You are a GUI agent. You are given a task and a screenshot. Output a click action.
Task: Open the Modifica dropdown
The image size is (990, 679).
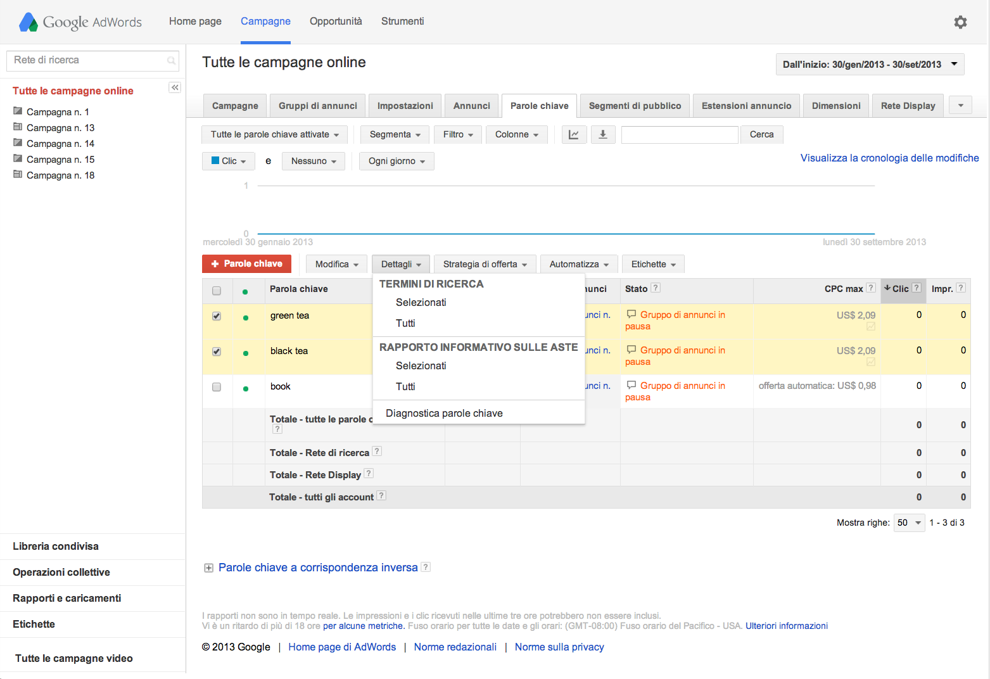point(337,264)
